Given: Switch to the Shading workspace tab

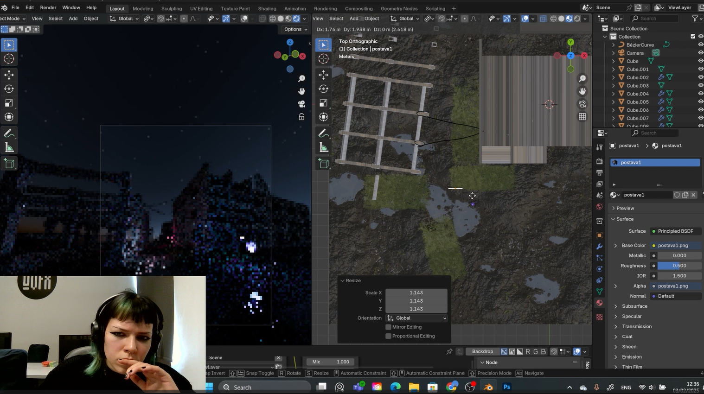Looking at the screenshot, I should click(x=267, y=8).
